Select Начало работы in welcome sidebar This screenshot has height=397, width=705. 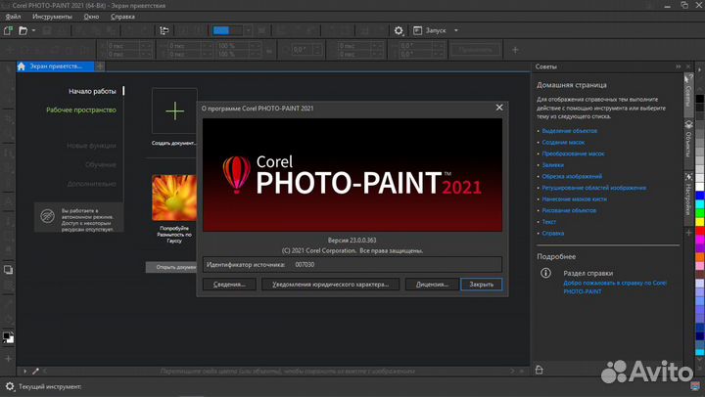(92, 91)
